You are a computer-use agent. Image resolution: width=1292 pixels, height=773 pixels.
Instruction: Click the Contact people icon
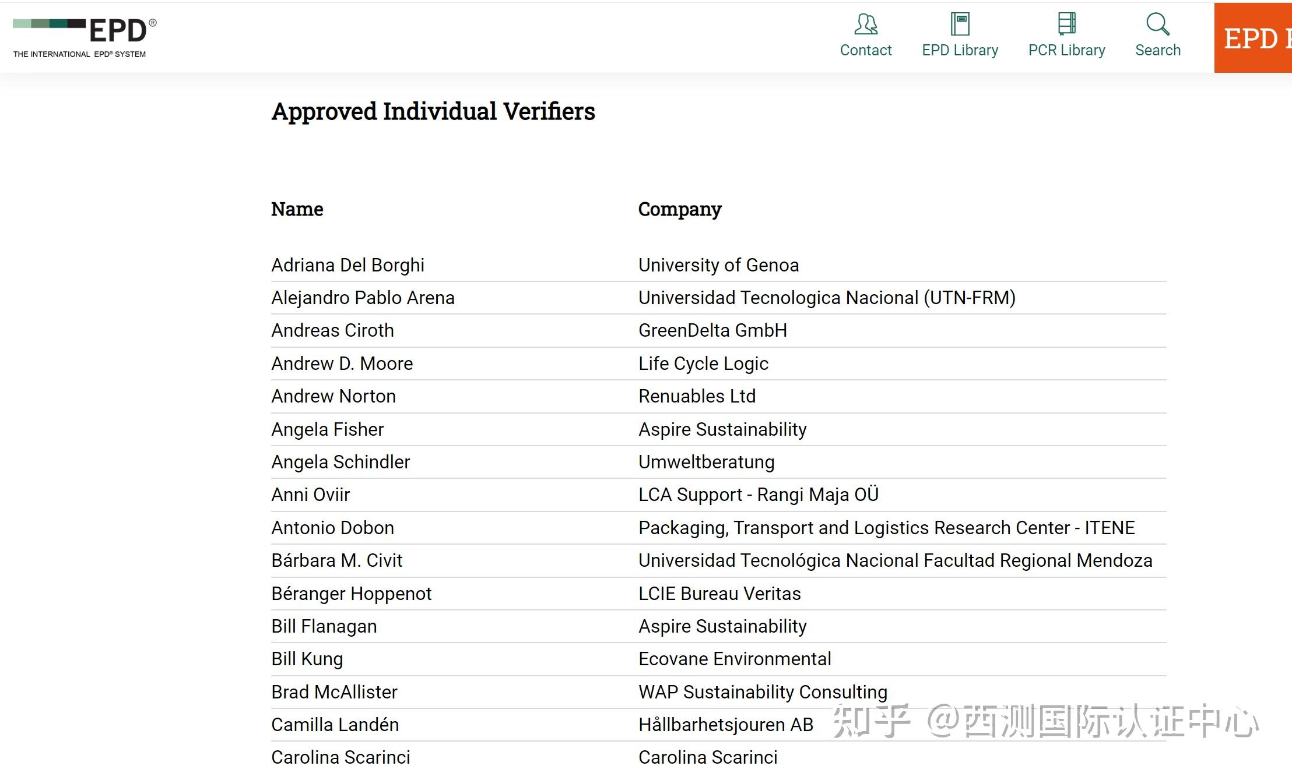click(866, 24)
